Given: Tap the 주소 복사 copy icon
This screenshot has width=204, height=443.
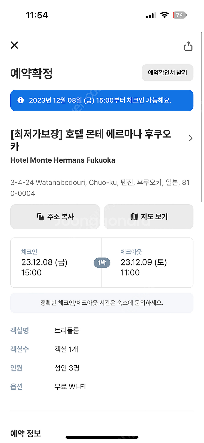Looking at the screenshot, I should [x=40, y=217].
